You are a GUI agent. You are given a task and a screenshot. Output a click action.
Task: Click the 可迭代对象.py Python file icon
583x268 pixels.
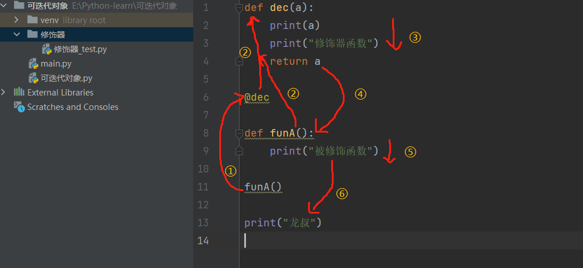(x=34, y=78)
